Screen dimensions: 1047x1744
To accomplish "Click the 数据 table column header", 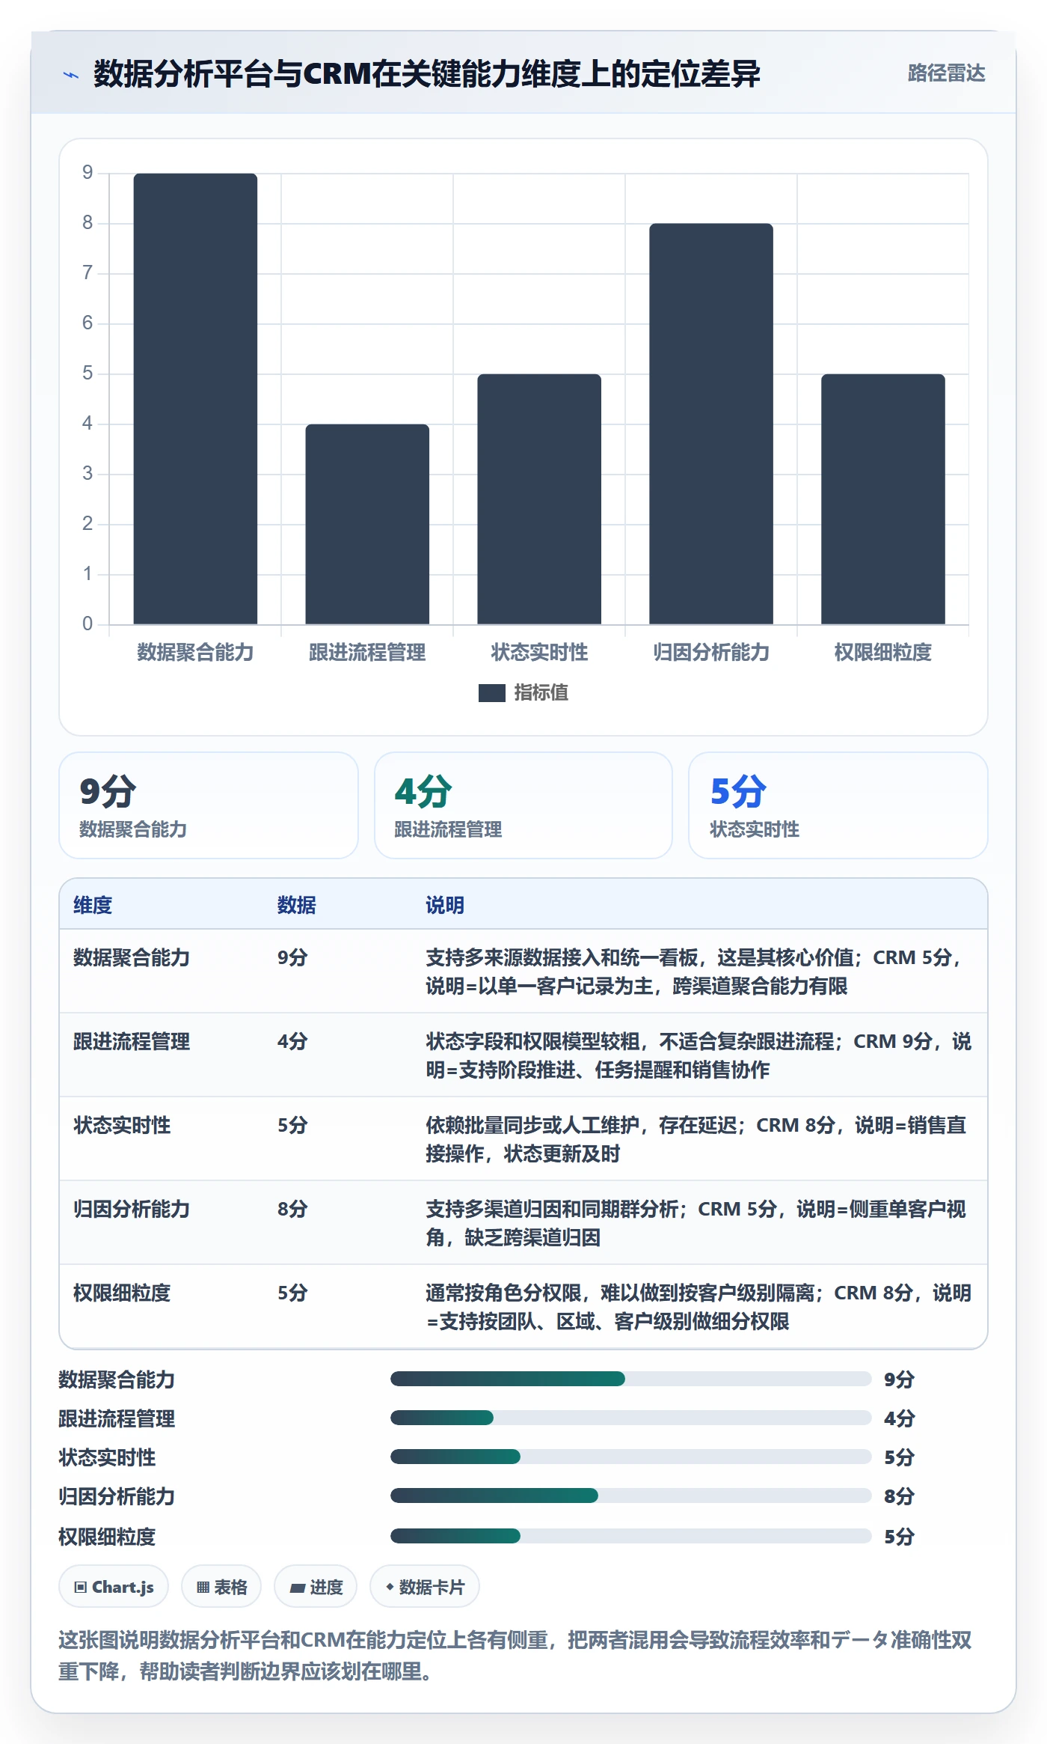I will (x=297, y=905).
